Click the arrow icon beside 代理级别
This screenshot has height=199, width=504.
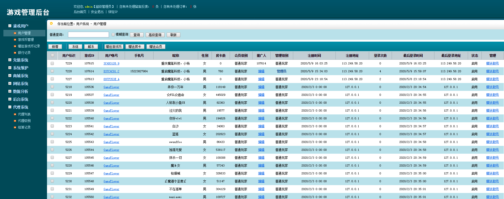click(x=15, y=121)
